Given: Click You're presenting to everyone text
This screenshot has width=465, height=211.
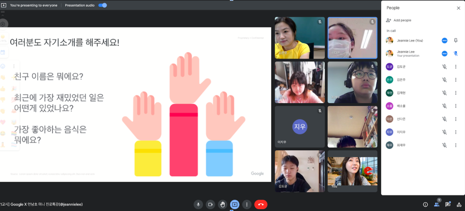Looking at the screenshot, I should 34,5.
